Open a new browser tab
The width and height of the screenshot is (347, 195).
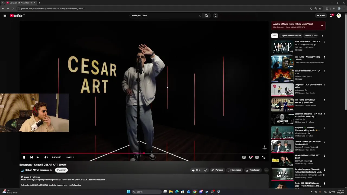click(x=39, y=3)
